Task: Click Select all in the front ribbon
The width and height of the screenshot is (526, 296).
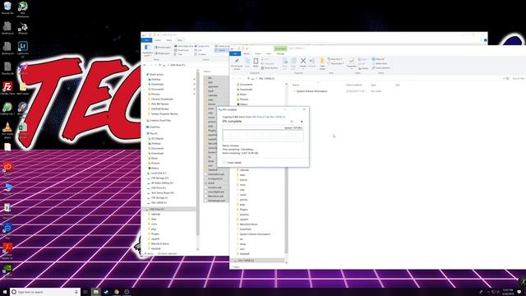Action: [378, 59]
